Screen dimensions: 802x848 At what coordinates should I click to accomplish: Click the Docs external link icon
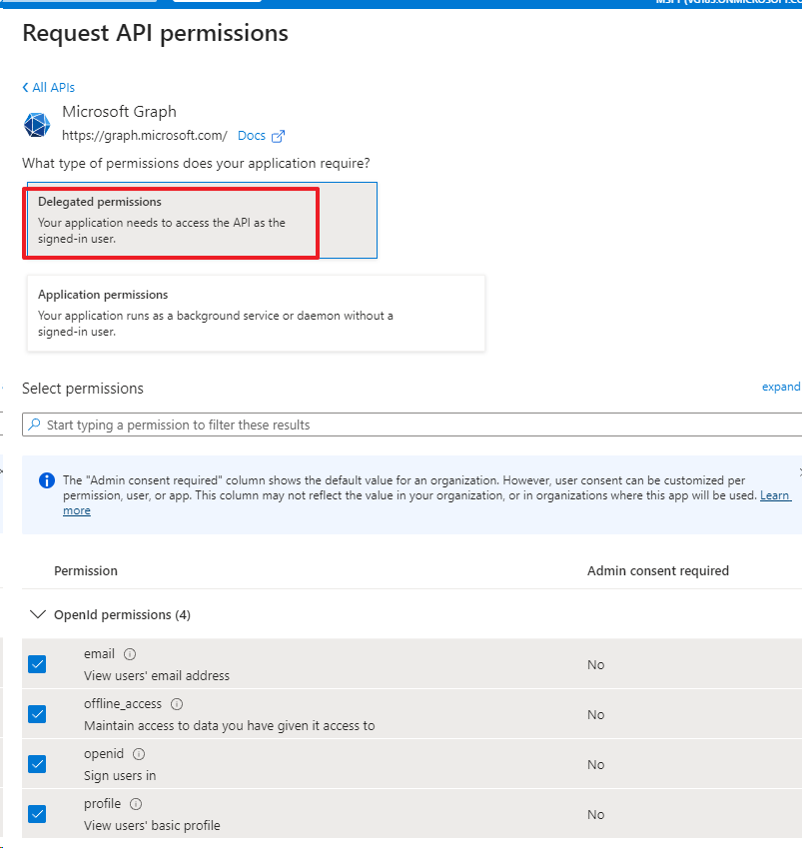tap(279, 137)
